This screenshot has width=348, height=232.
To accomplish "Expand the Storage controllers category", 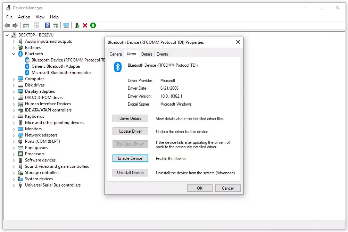I will coord(14,173).
